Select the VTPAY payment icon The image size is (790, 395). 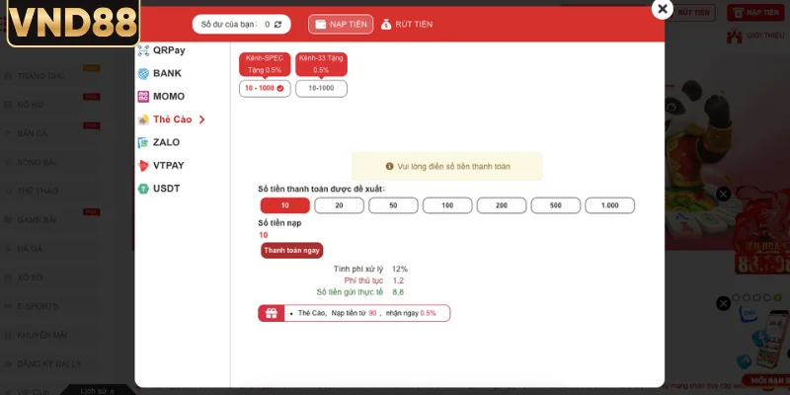click(143, 166)
